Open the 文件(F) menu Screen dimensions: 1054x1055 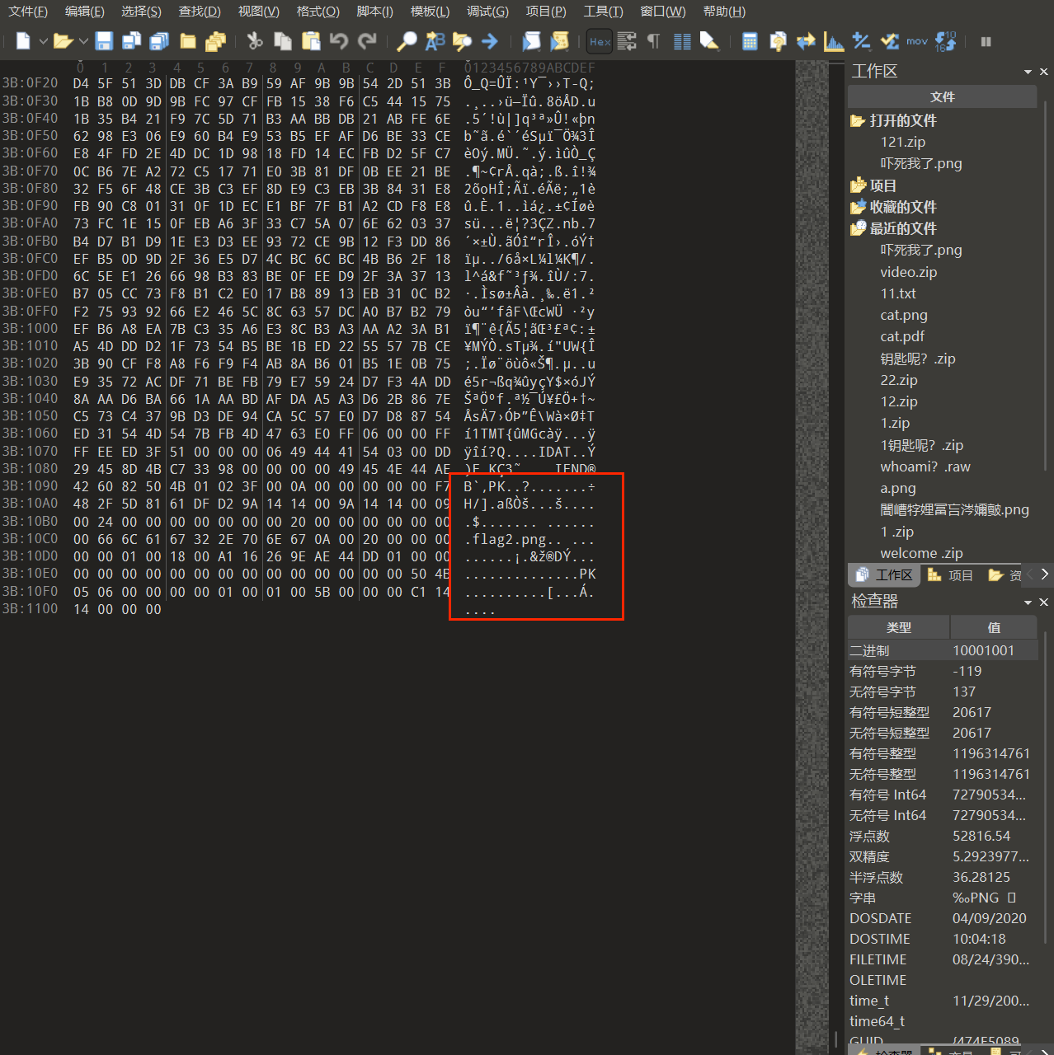(x=28, y=12)
